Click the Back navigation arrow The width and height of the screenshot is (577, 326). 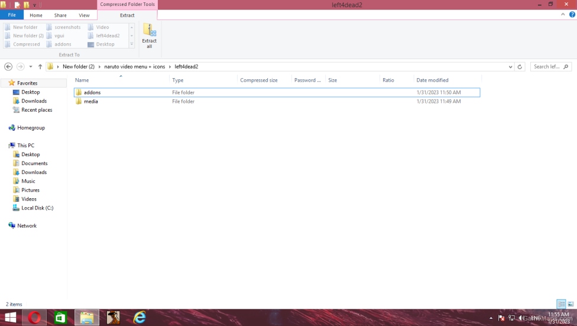[8, 67]
